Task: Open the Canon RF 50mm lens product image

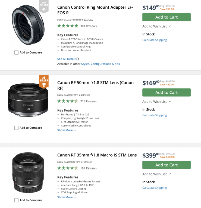Action: point(28,100)
